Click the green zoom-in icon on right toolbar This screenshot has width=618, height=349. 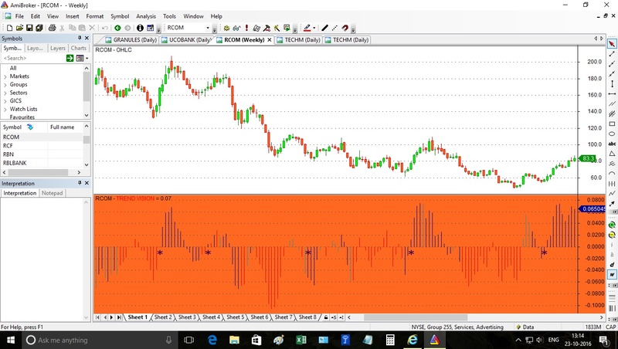click(612, 225)
